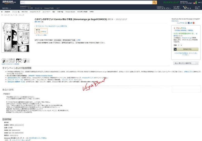
Task: Open the quantity 数量 dropdown
Action: (x=180, y=45)
